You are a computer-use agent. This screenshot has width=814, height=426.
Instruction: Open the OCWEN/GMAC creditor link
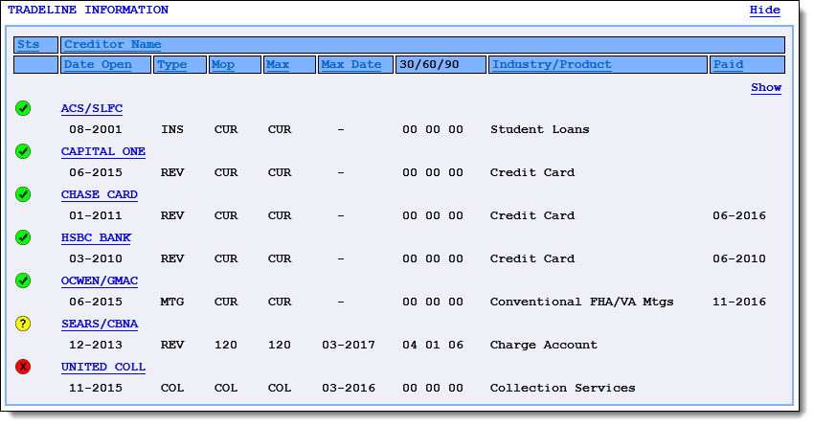coord(100,280)
